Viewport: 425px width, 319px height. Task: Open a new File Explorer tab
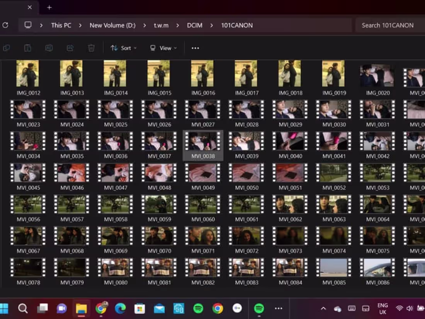point(49,7)
